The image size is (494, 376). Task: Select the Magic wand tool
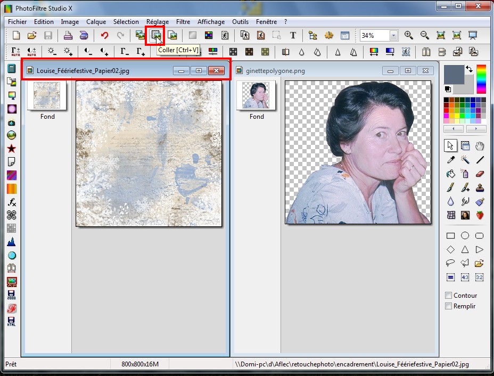(x=465, y=159)
